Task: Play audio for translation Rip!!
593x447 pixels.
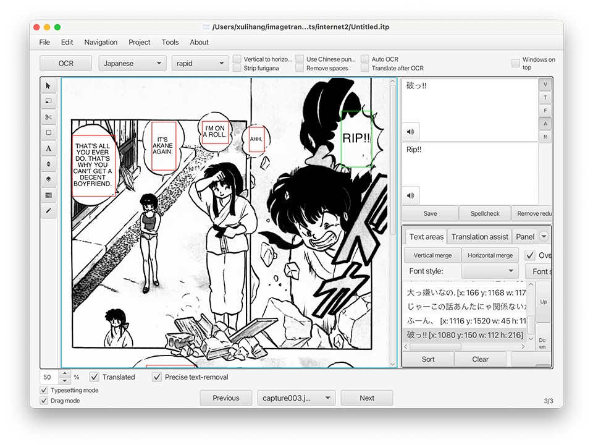Action: tap(410, 196)
